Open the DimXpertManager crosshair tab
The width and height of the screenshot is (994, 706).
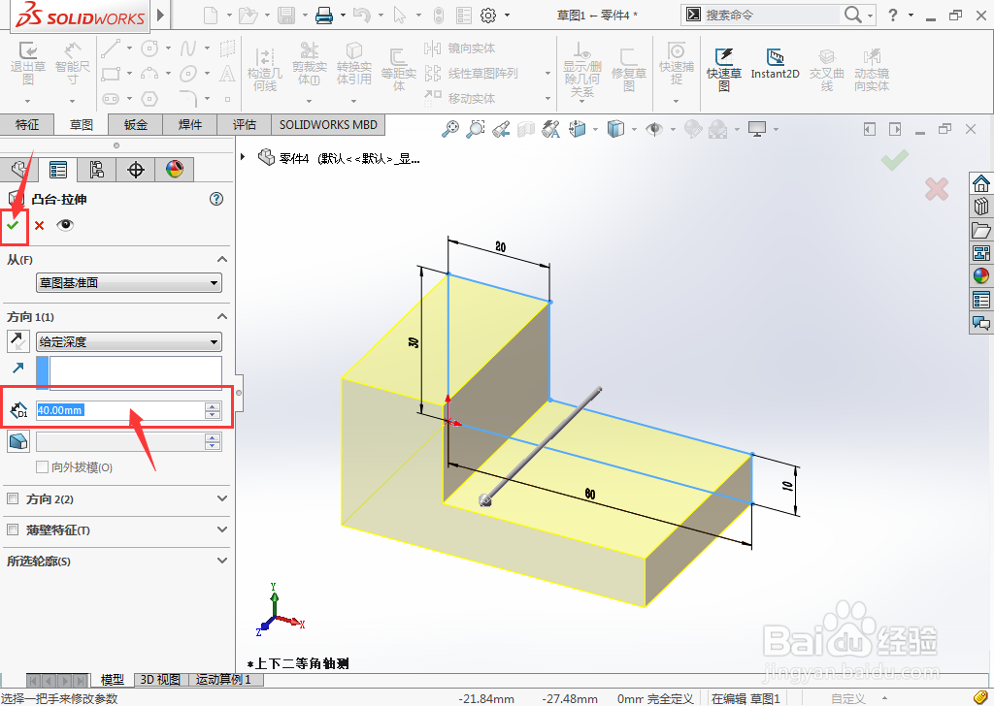tap(136, 170)
